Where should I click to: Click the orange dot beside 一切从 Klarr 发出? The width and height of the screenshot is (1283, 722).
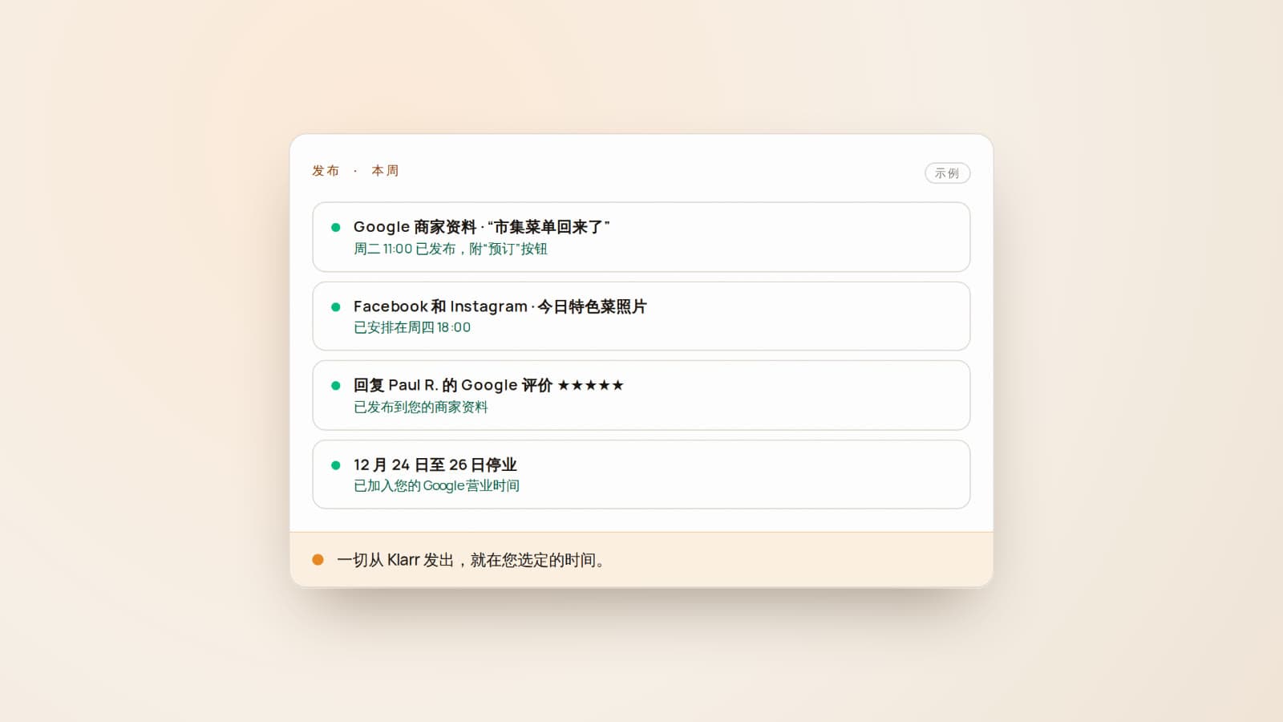click(318, 560)
